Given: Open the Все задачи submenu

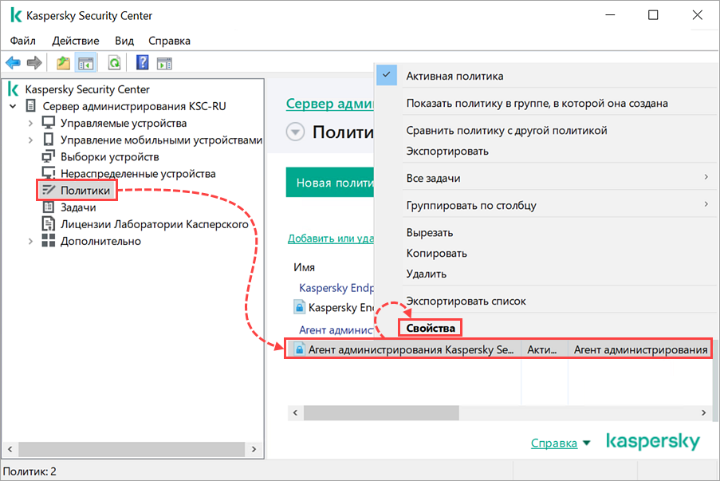Looking at the screenshot, I should [x=546, y=178].
